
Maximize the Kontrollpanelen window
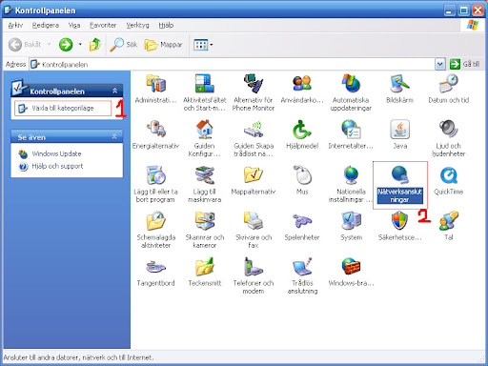(463, 10)
